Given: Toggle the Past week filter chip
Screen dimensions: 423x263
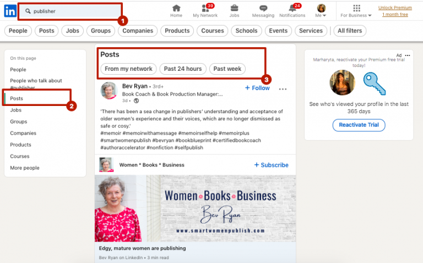Looking at the screenshot, I should pos(227,69).
